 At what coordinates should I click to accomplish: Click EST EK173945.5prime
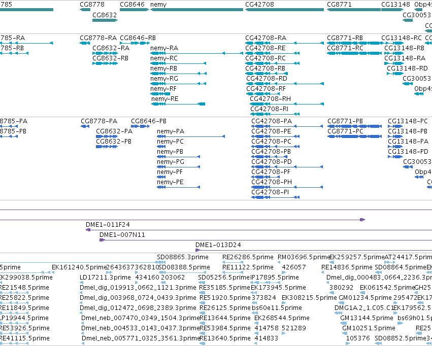click(x=278, y=288)
